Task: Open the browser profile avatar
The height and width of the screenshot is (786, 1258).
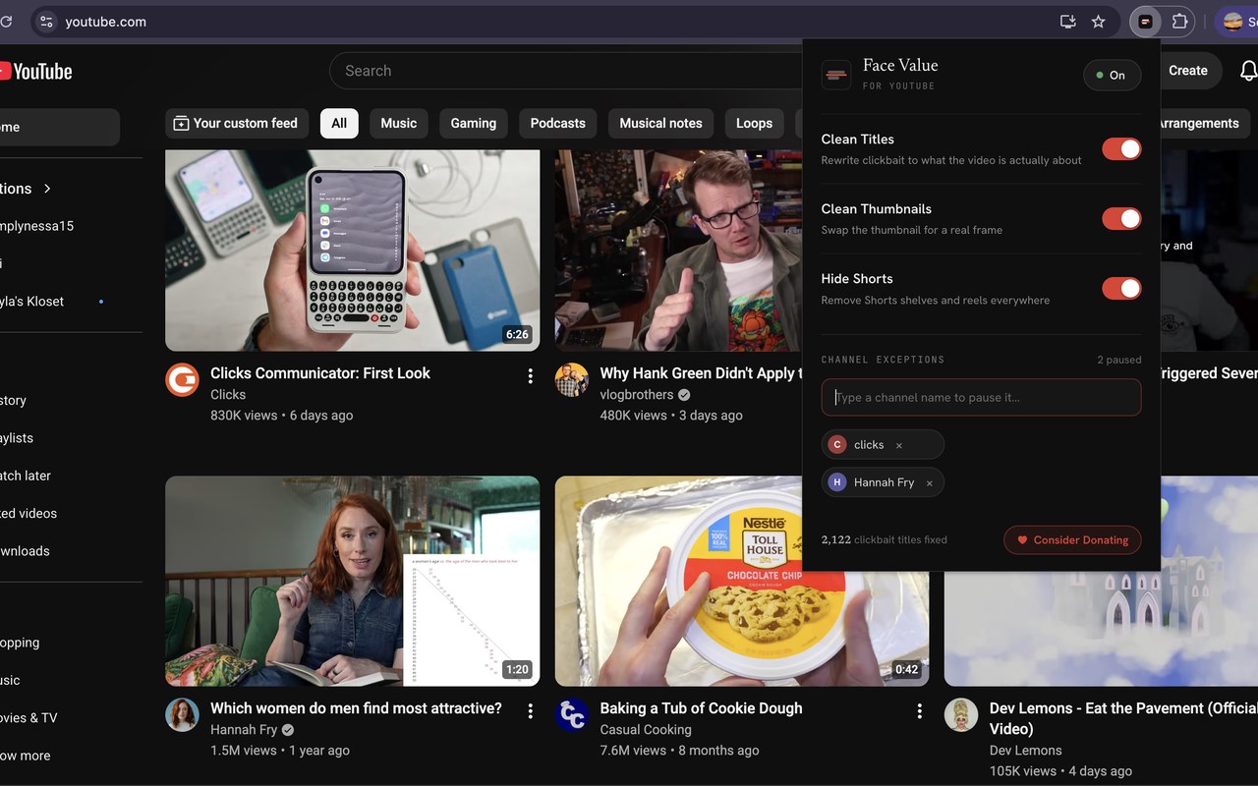Action: (1232, 22)
